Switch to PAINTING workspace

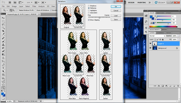click(x=142, y=3)
